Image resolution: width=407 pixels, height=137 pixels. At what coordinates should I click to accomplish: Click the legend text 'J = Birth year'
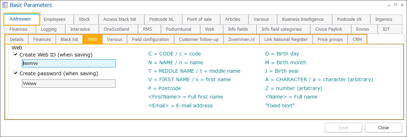[282, 71]
